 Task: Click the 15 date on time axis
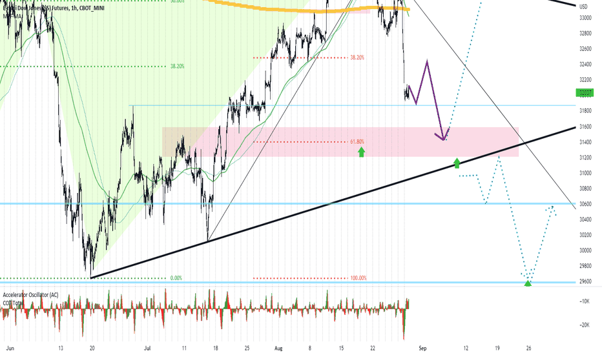click(x=341, y=349)
